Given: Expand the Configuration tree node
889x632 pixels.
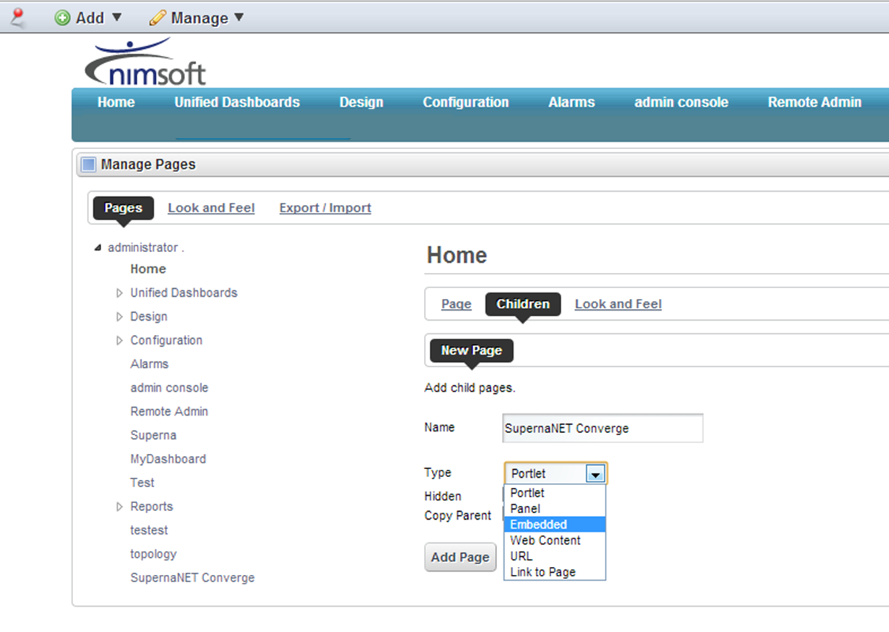Looking at the screenshot, I should 120,341.
